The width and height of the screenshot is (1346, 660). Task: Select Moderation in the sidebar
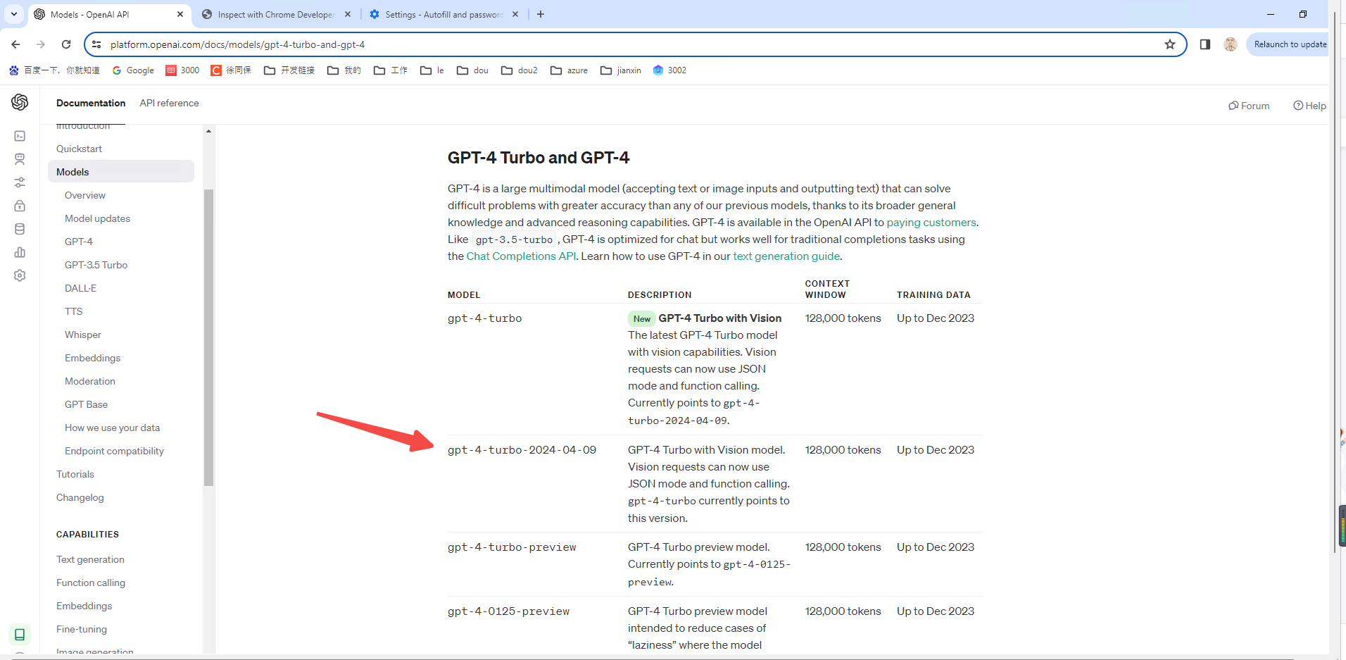[x=90, y=381]
